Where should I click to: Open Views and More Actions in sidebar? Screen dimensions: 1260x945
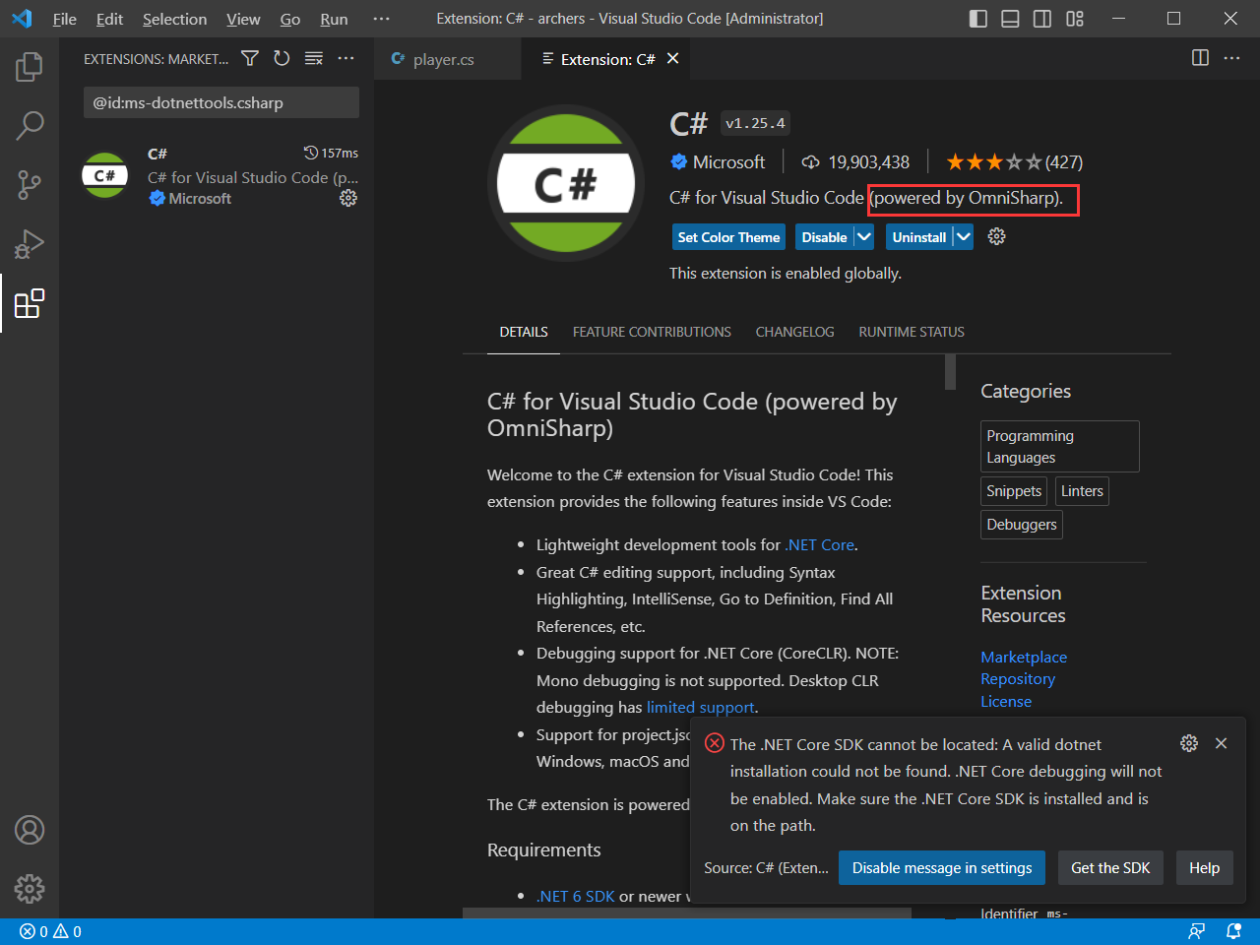click(346, 59)
